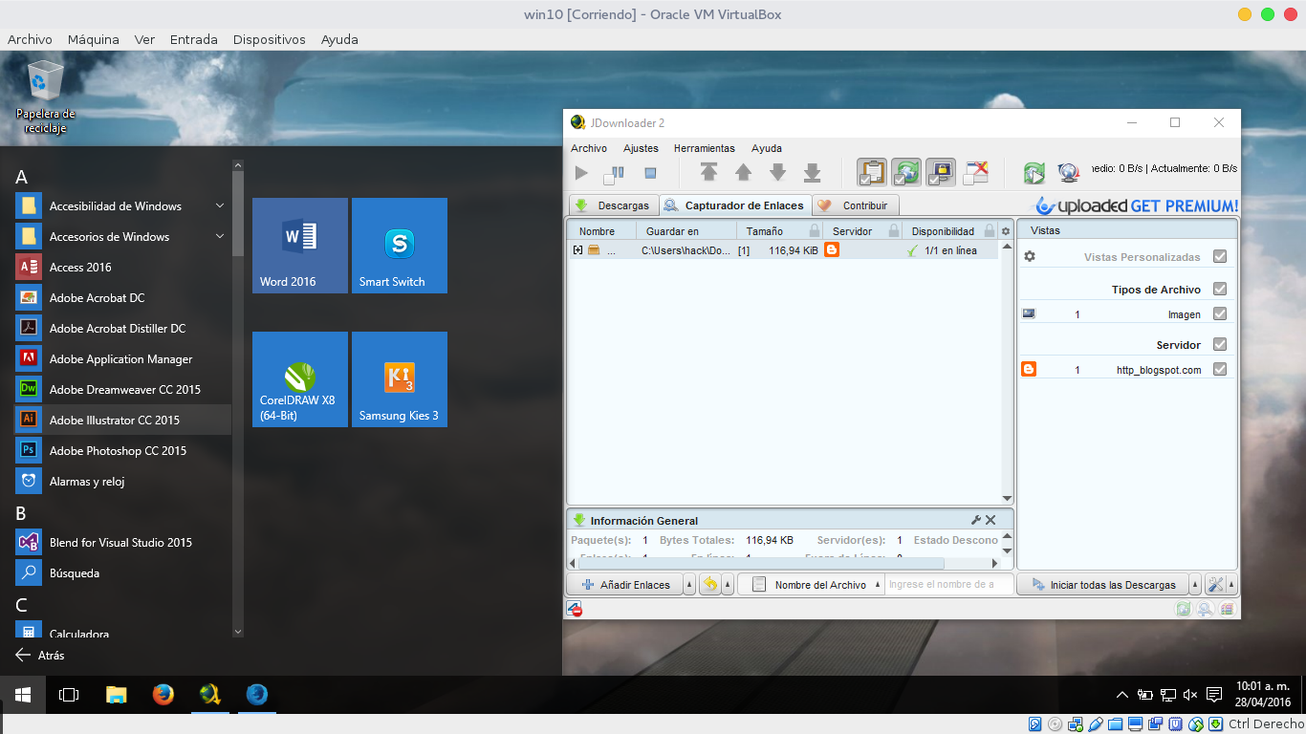Open the Ayuda menu in JDownloader

[767, 148]
